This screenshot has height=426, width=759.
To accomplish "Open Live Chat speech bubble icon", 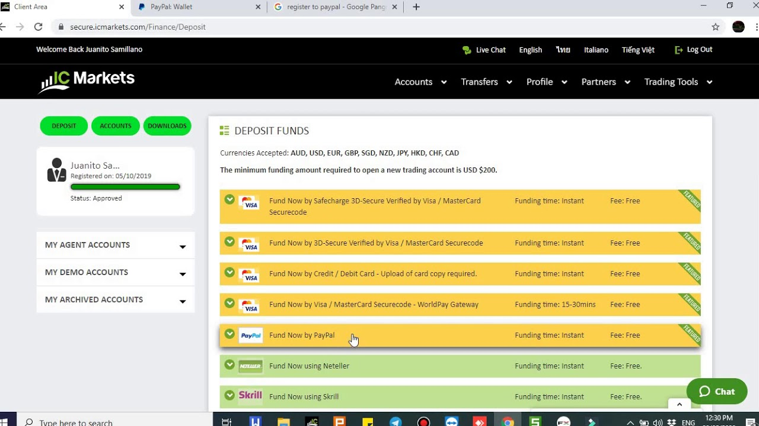I will (467, 50).
